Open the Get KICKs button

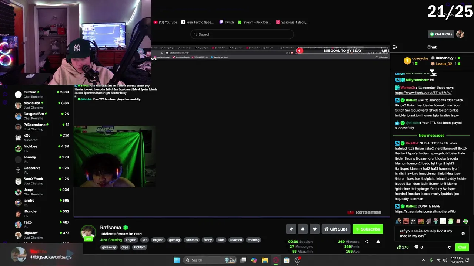pos(441,34)
